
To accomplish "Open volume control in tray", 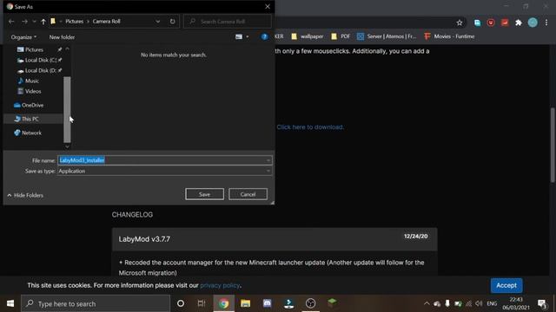I will pos(479,303).
